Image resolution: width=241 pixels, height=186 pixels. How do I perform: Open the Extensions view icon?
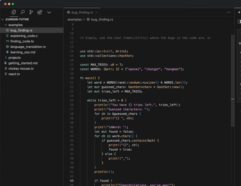[x=40, y=12]
